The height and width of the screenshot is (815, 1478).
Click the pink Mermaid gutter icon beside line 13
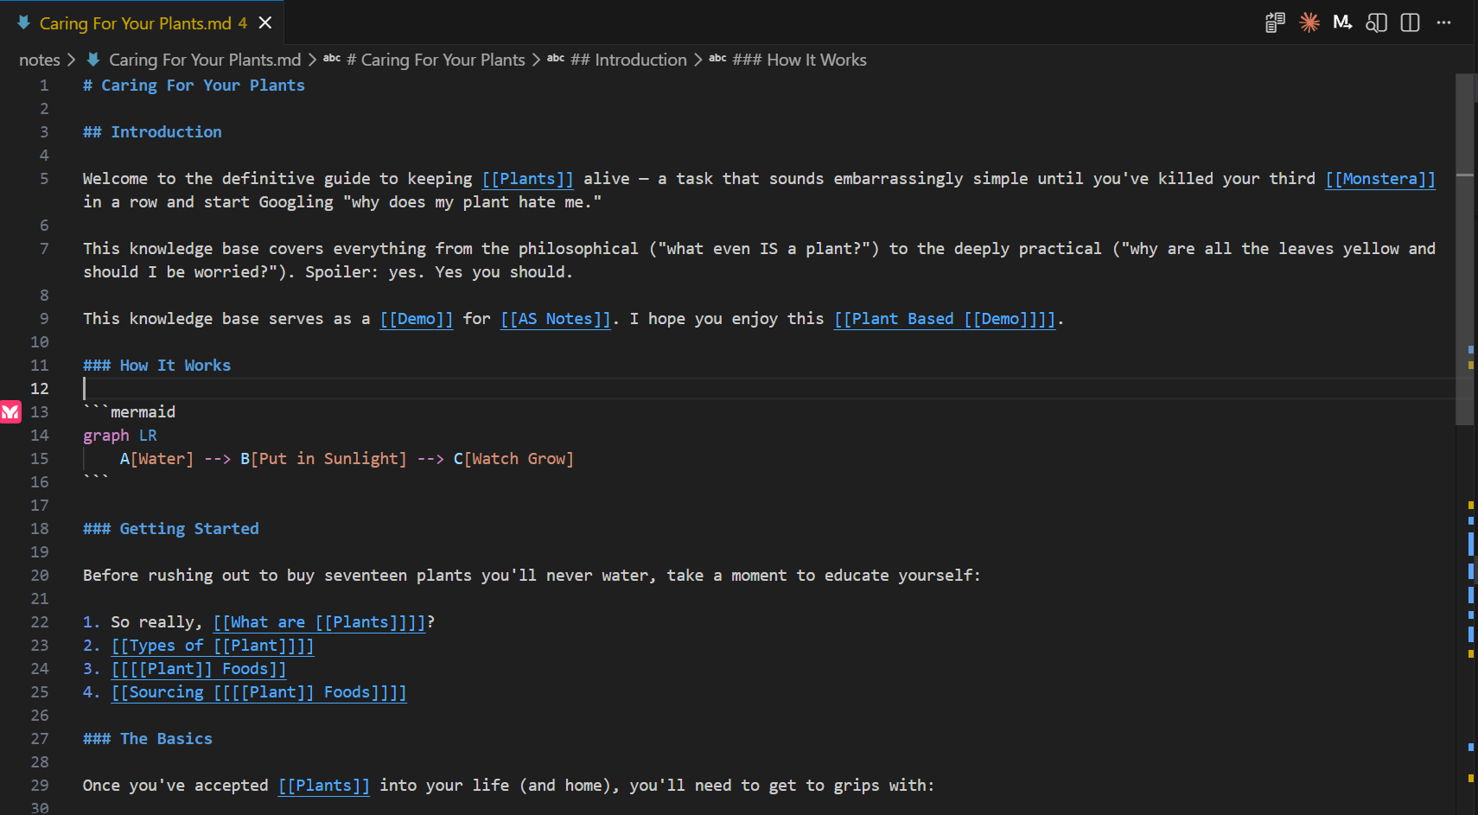pyautogui.click(x=10, y=412)
